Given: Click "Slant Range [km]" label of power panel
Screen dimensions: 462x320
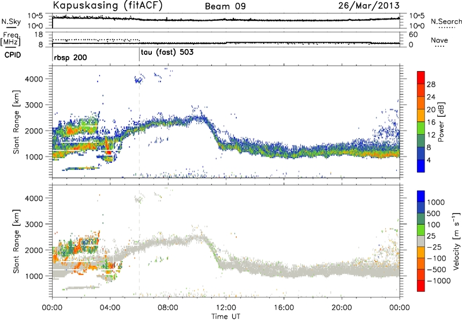Looking at the screenshot, I should (16, 122).
